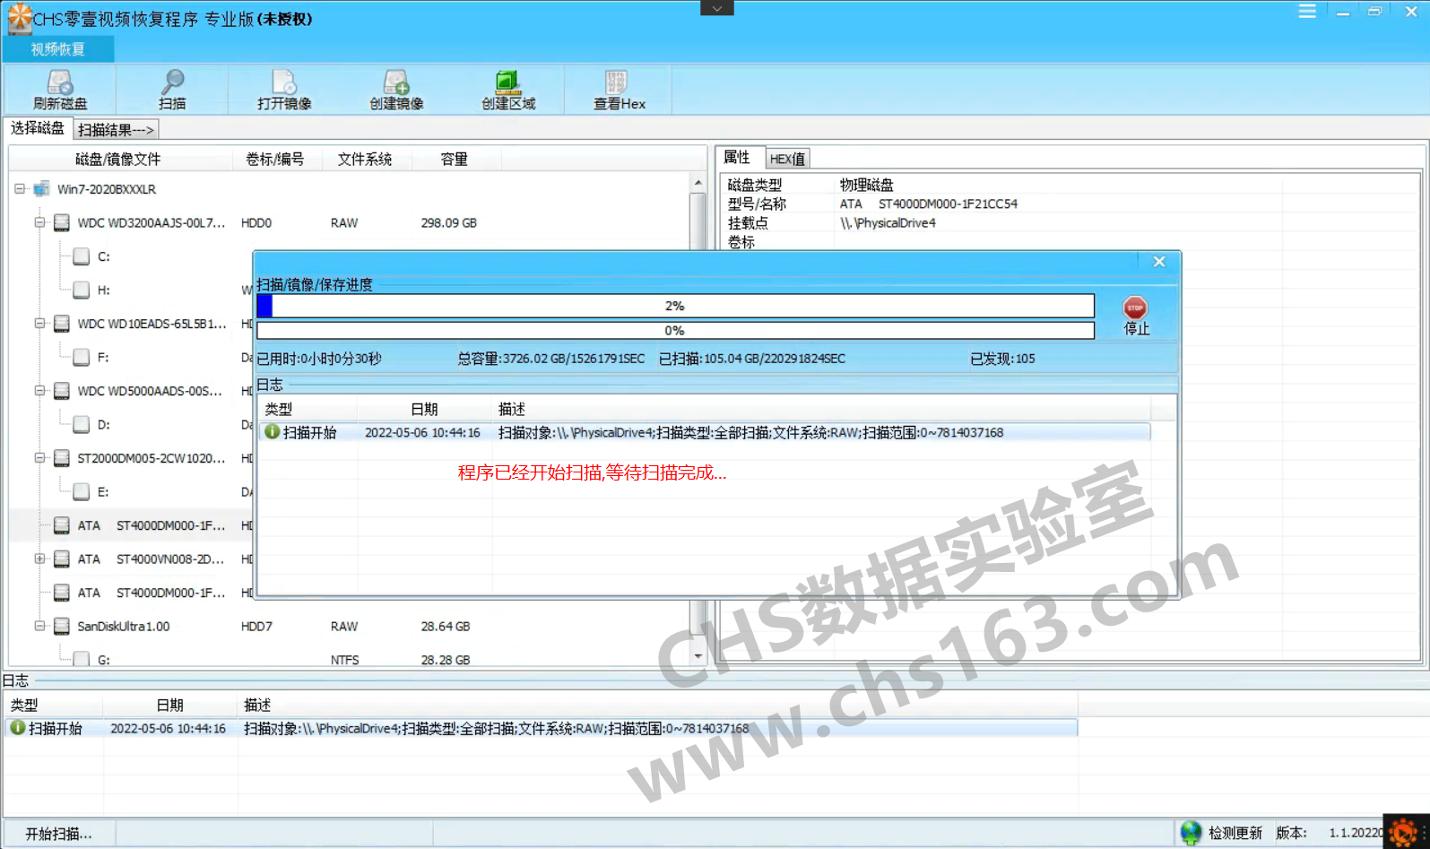Click the drop-down chevron at the title bar center
Viewport: 1430px width, 849px height.
717,8
